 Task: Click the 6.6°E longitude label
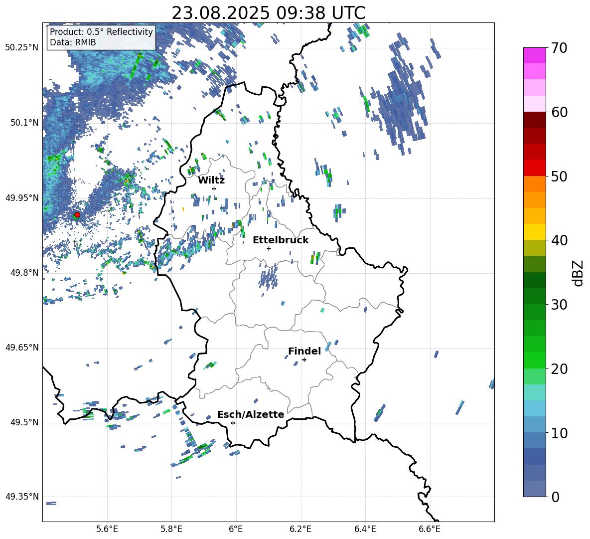430,530
